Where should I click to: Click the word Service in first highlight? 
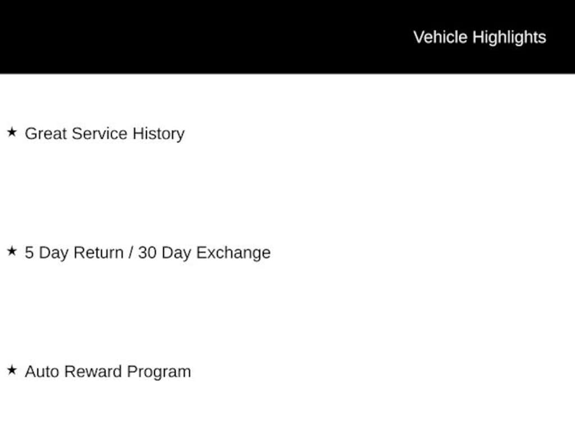[99, 134]
